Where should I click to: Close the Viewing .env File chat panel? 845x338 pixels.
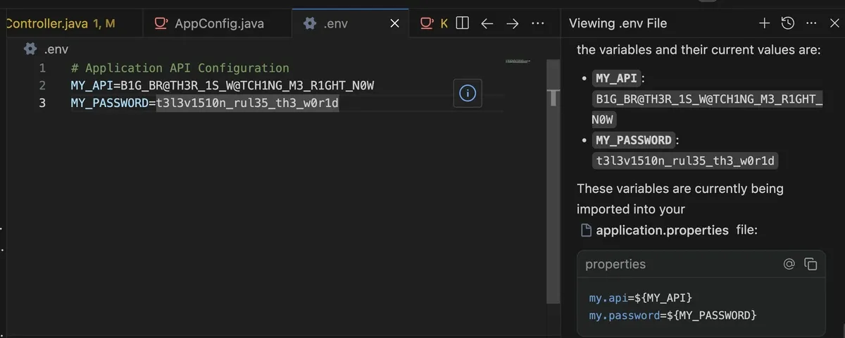[x=834, y=23]
